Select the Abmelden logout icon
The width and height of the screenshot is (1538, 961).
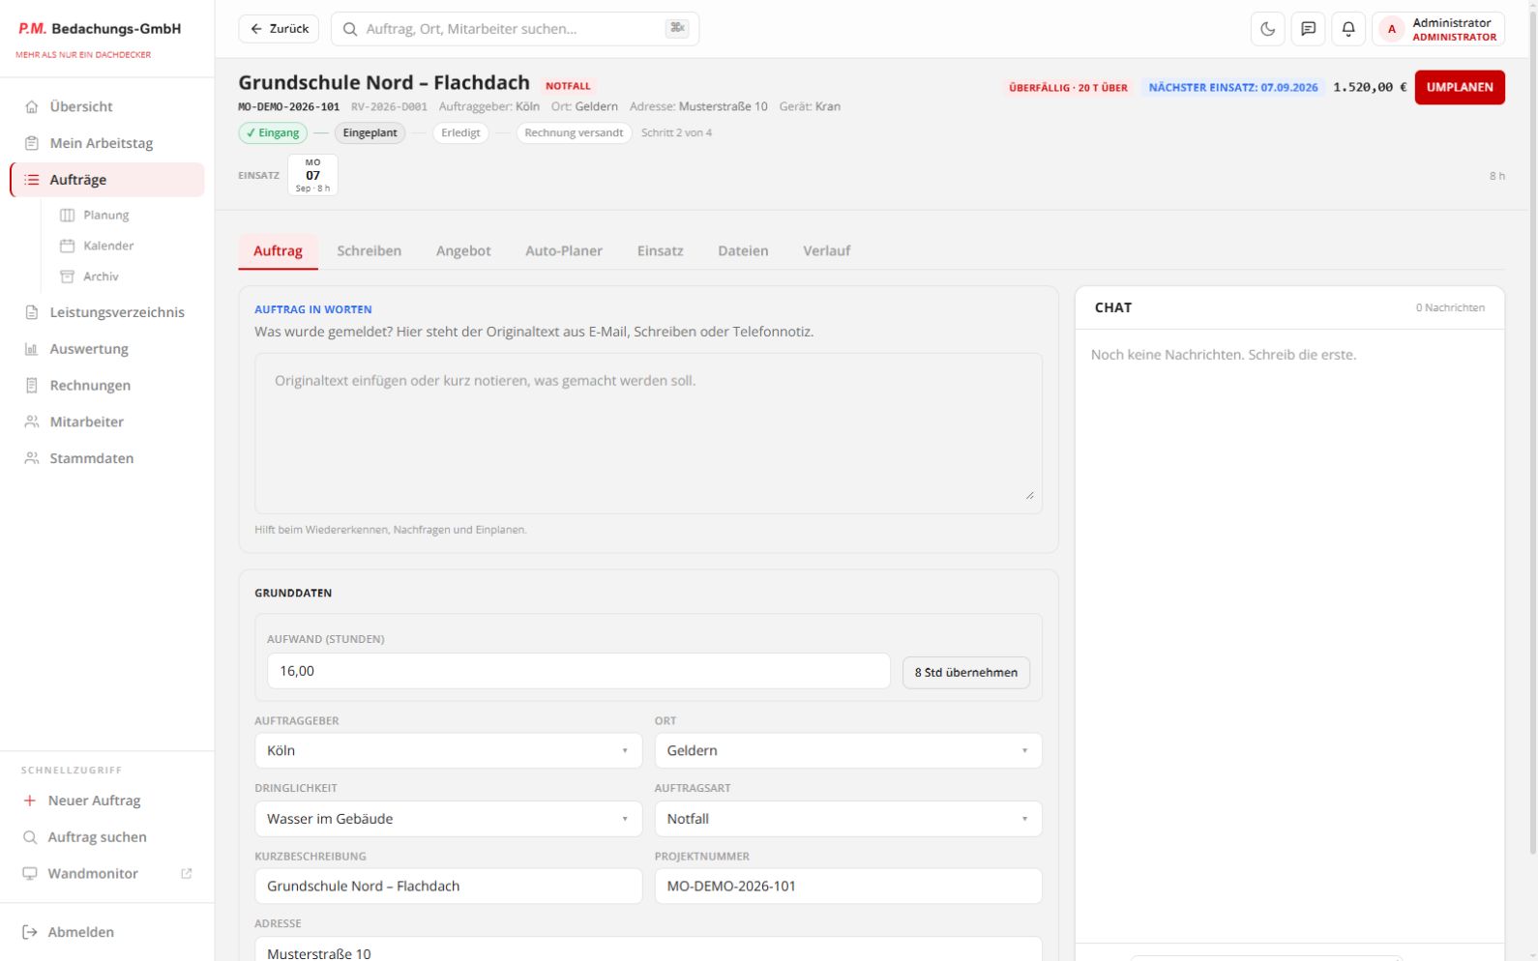pos(30,932)
